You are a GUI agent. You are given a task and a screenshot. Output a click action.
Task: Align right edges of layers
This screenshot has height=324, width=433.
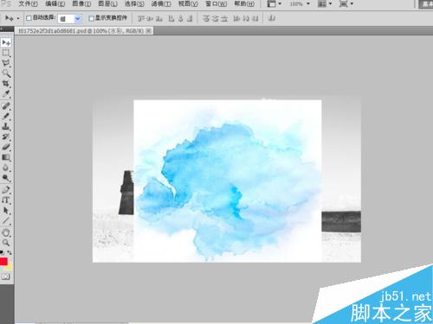[190, 19]
